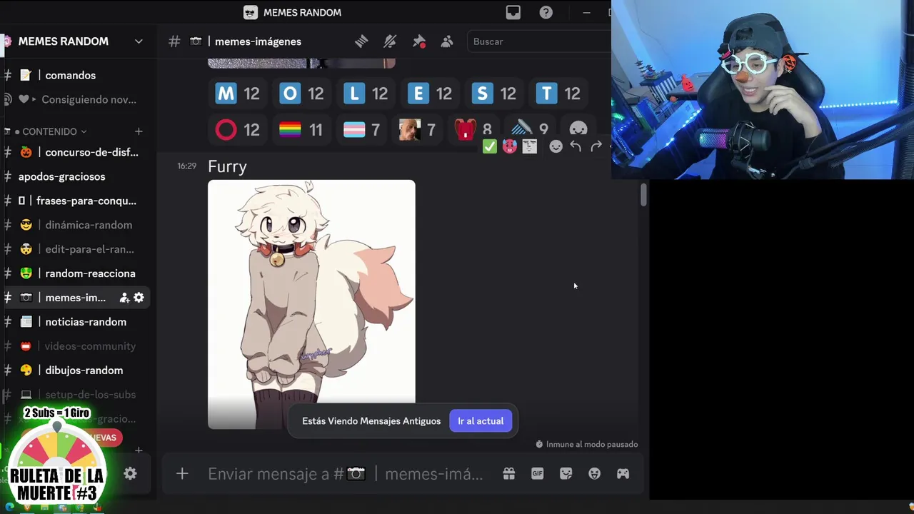
Task: Open the GIF picker icon
Action: point(537,473)
